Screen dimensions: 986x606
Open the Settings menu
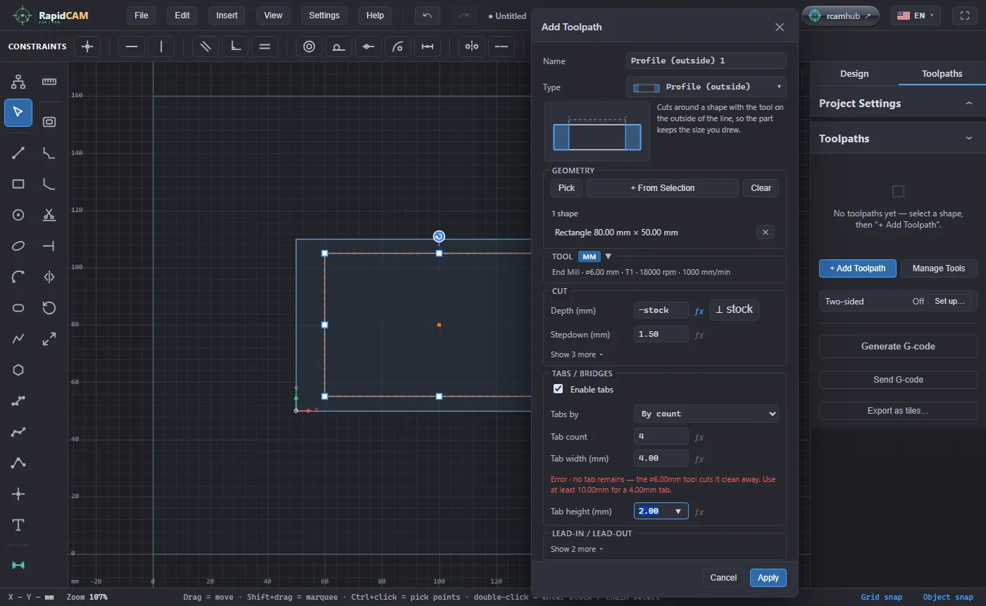click(x=324, y=16)
